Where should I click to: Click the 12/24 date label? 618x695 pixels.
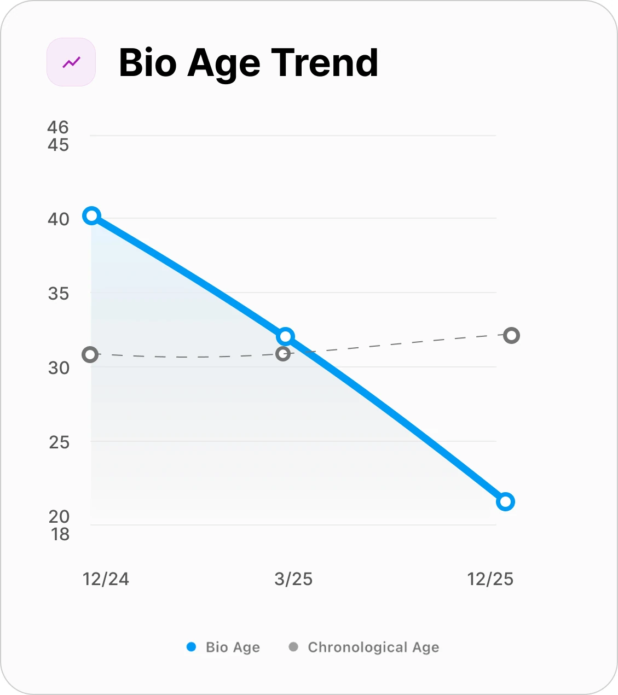click(x=106, y=579)
